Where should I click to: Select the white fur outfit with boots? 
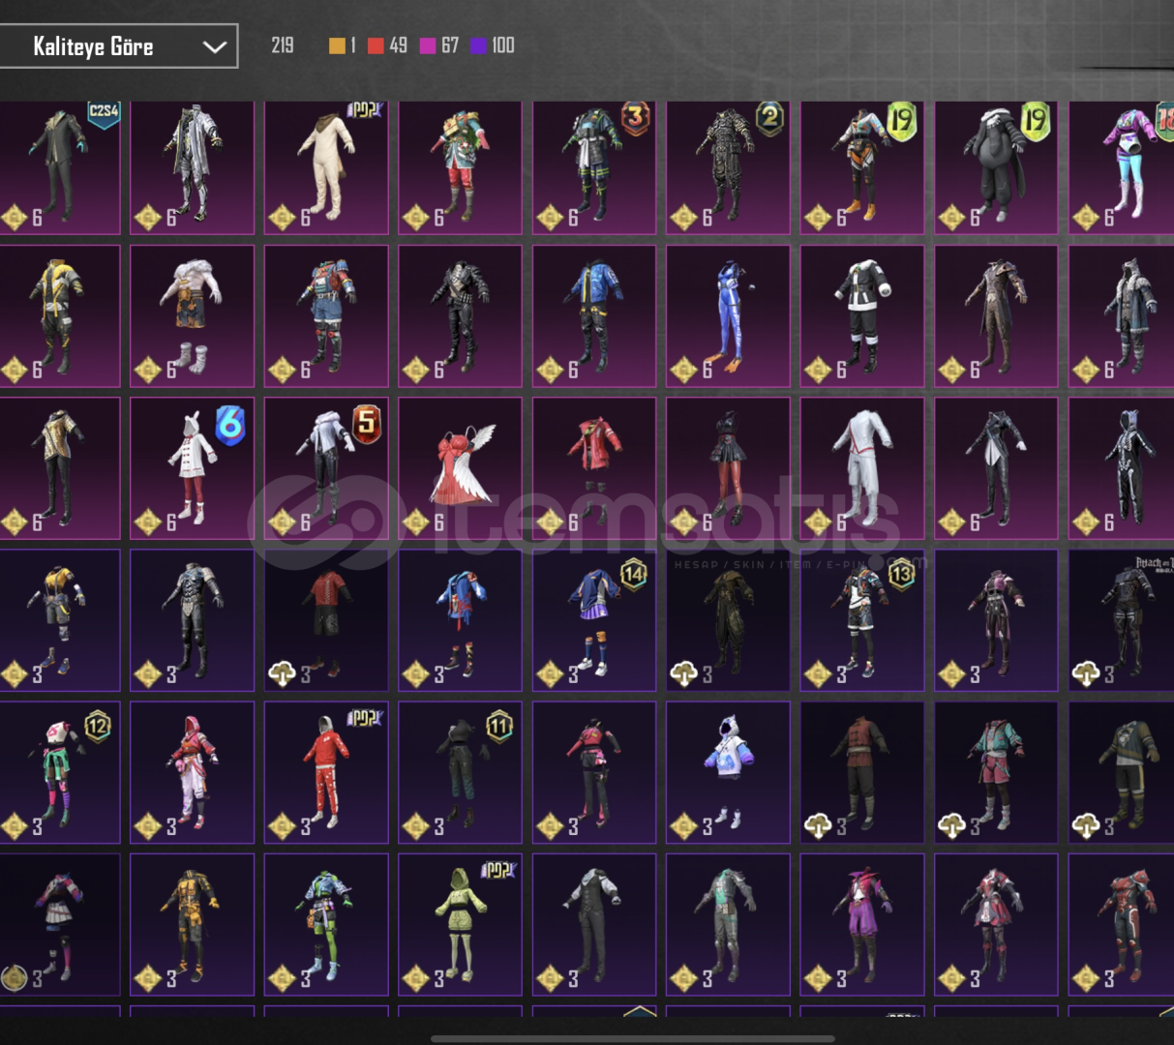pos(193,315)
